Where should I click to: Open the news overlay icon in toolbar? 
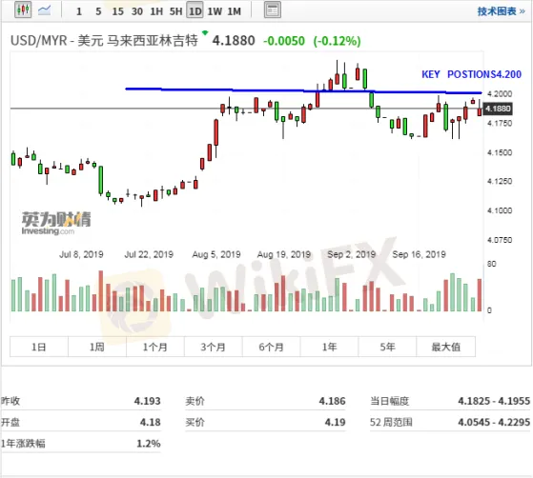[x=273, y=10]
